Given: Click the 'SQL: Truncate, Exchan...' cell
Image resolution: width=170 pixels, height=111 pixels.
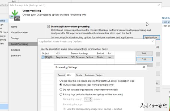Looking at the screenshot, I should [83, 57].
